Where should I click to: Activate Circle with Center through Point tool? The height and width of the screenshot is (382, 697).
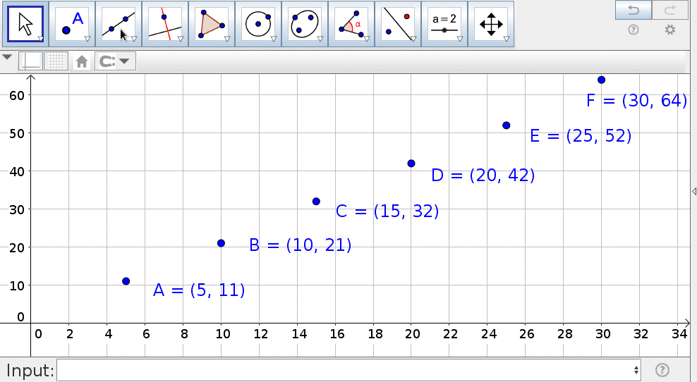pos(258,23)
